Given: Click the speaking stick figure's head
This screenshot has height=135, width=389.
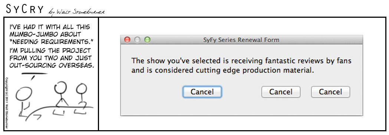Looking at the screenshot, I should tap(24, 94).
